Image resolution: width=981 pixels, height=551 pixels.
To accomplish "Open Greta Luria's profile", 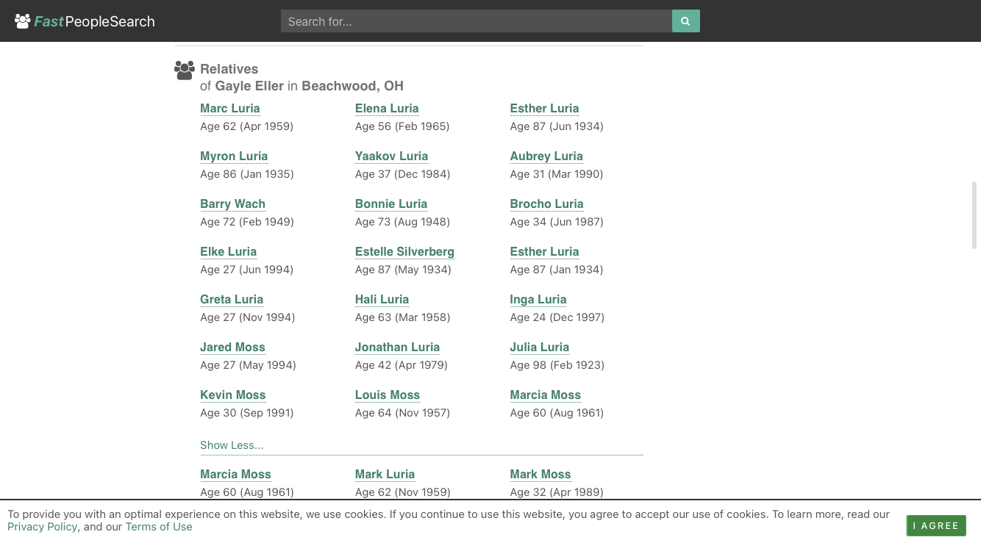I will pos(232,299).
